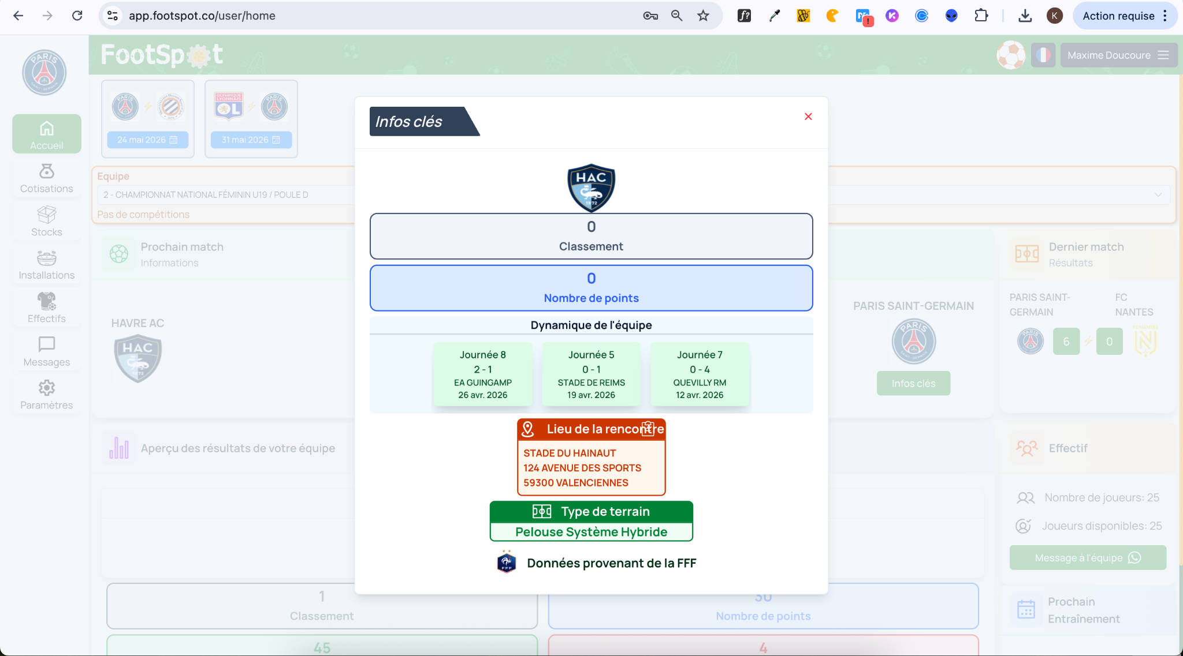Go forward in browser history
The image size is (1183, 656).
[47, 16]
